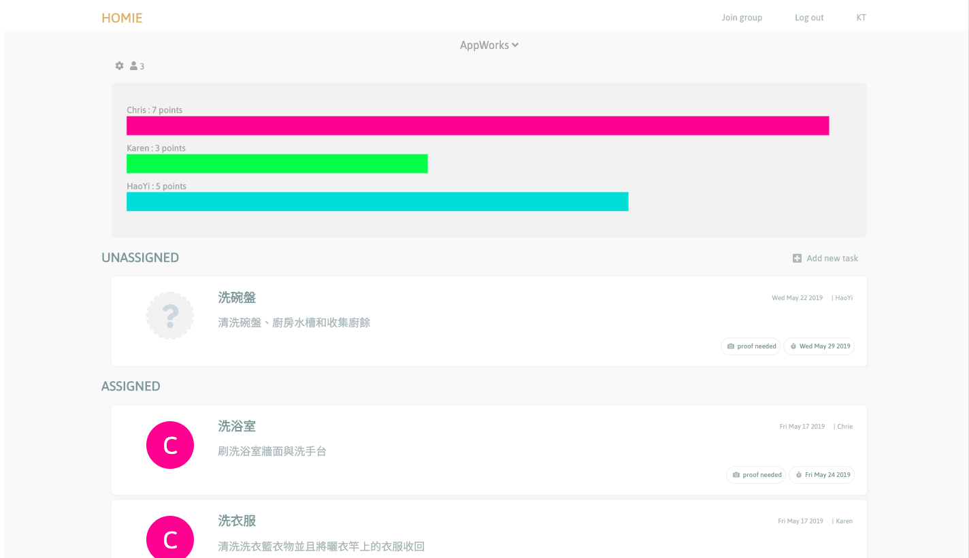
Task: Click camera icon in 洗浴室 proof needed tag
Action: [x=736, y=475]
